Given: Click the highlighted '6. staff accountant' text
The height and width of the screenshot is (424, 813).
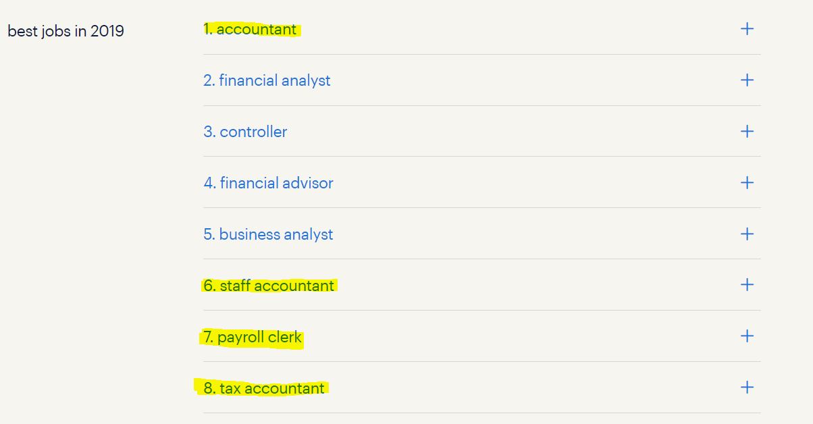Looking at the screenshot, I should [269, 286].
